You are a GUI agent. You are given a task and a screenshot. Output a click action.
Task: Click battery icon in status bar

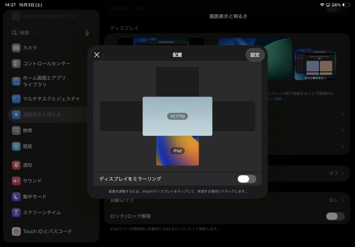(346, 5)
